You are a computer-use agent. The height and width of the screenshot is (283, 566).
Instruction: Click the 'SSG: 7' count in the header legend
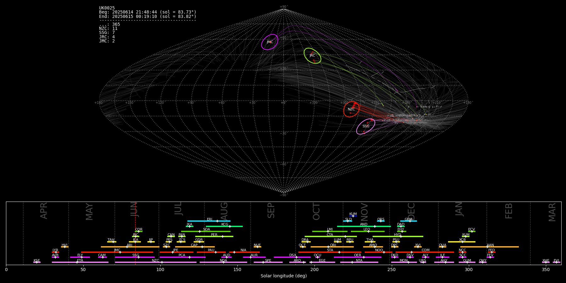[107, 33]
